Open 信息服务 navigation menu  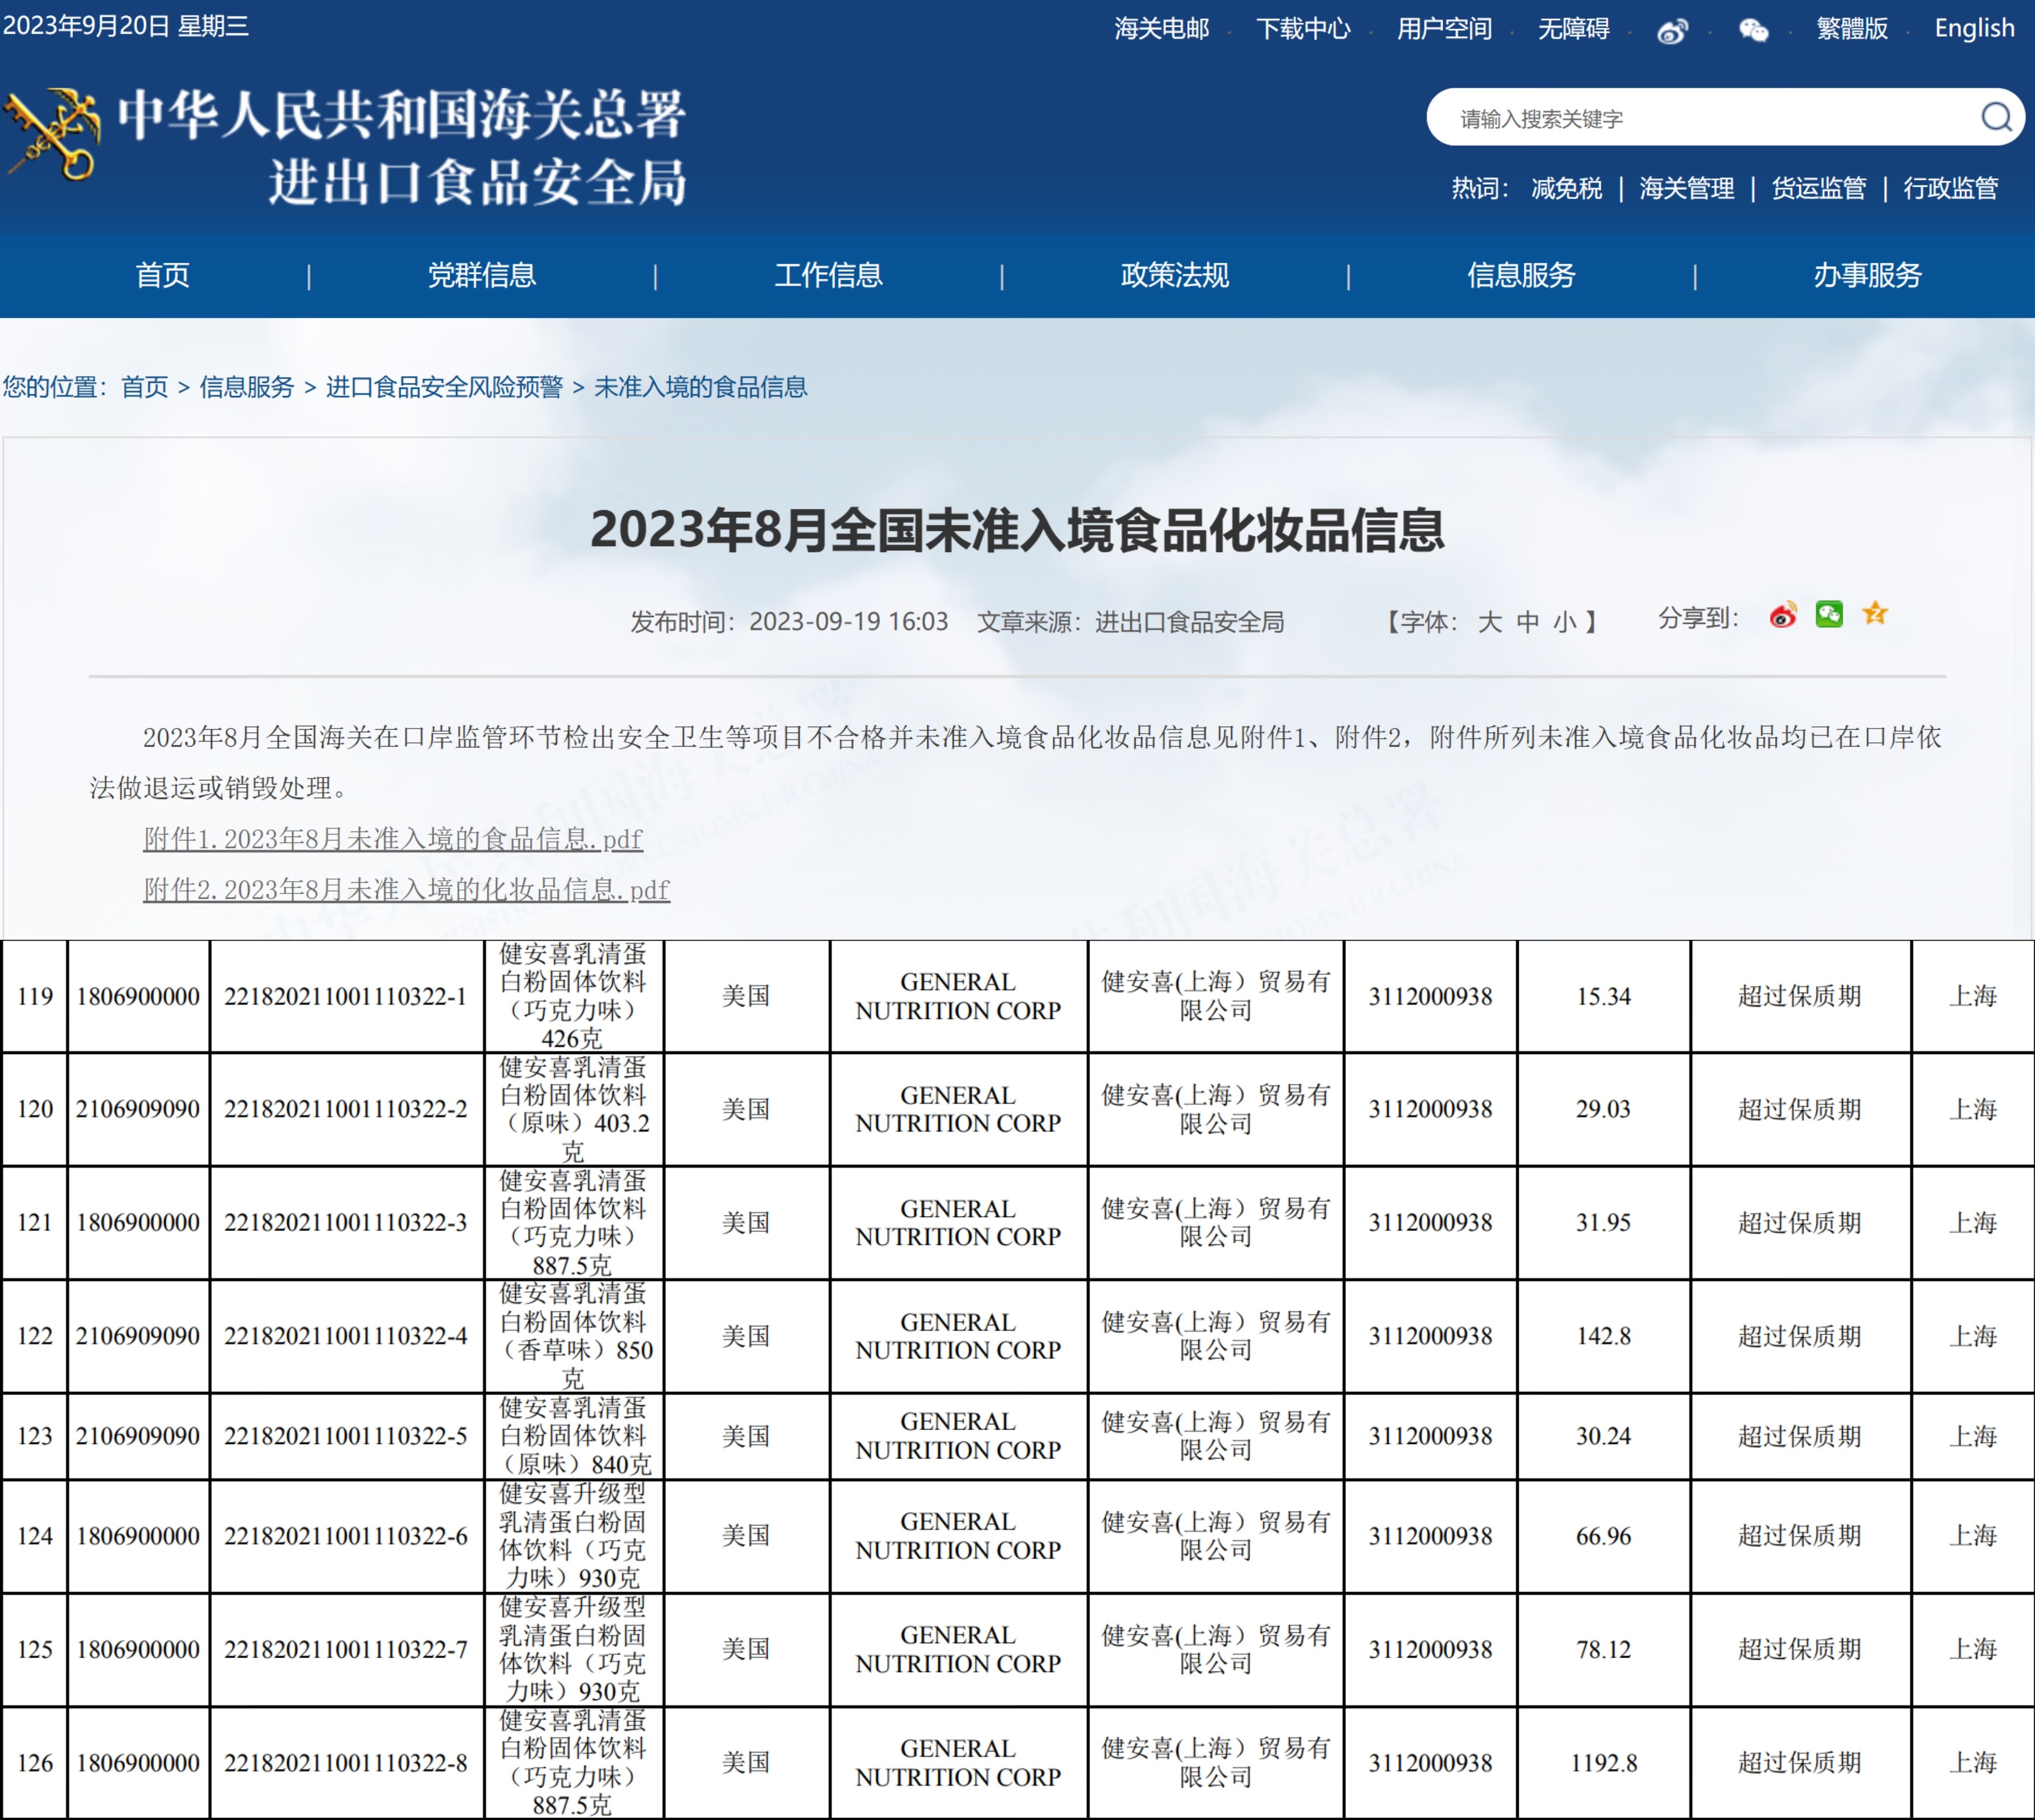1521,275
